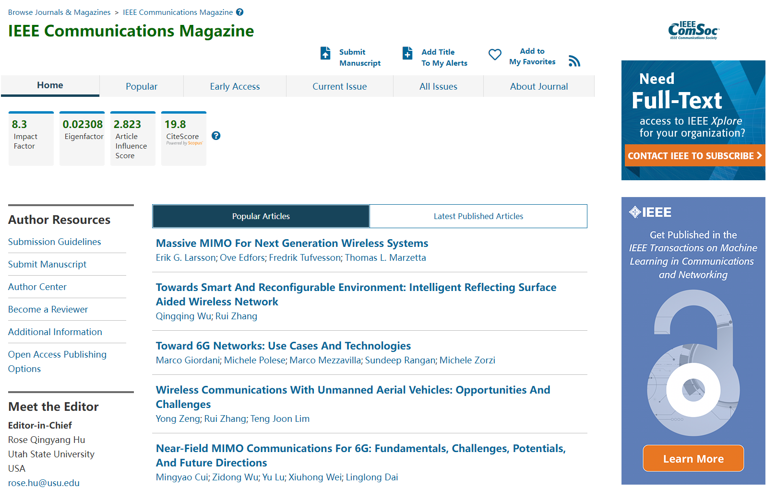The image size is (776, 488).
Task: Open Additional Information link
Action: (55, 332)
